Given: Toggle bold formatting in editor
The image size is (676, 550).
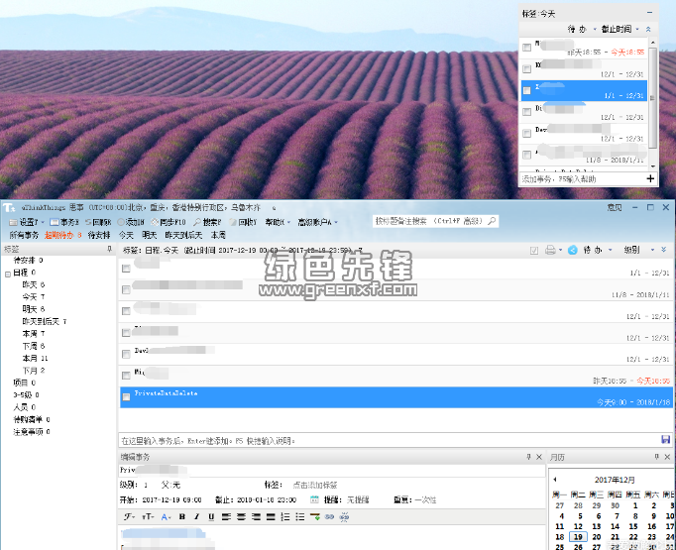Looking at the screenshot, I should pyautogui.click(x=182, y=517).
